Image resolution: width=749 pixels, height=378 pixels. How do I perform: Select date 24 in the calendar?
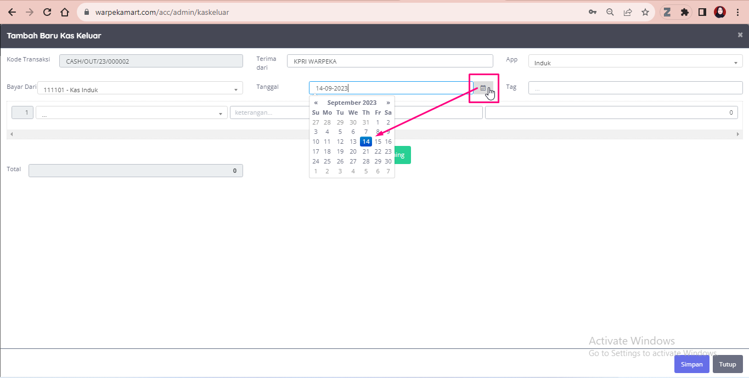click(x=316, y=161)
